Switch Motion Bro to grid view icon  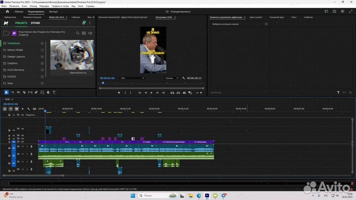[84, 33]
